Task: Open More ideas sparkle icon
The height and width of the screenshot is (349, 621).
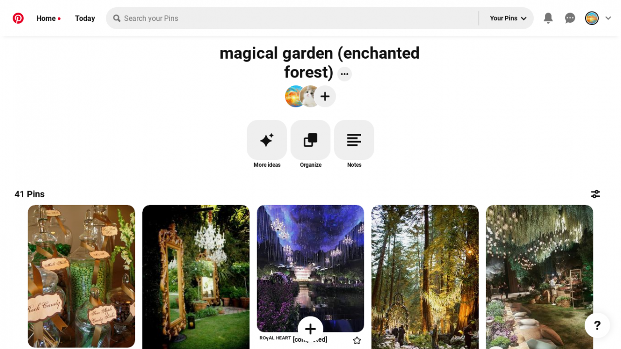Action: (x=267, y=140)
